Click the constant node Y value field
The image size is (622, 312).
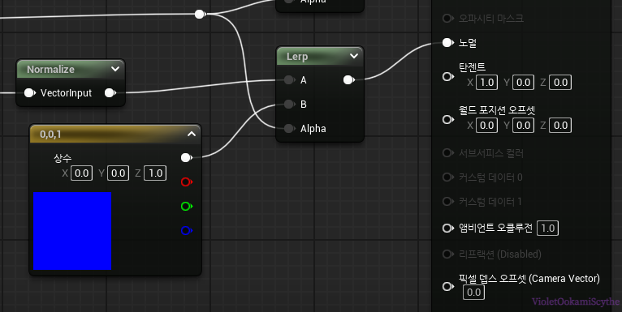point(119,173)
